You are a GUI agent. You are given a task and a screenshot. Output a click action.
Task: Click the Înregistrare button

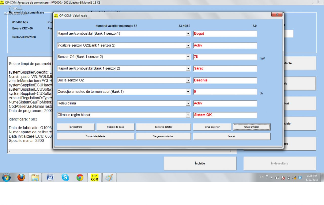pos(76,127)
